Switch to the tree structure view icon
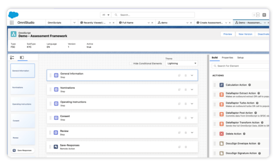This screenshot has height=166, width=277. (12, 58)
